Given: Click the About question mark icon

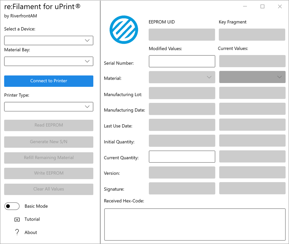Looking at the screenshot, I should [17, 232].
